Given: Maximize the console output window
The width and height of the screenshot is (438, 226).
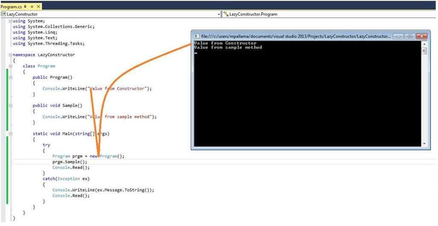Looking at the screenshot, I should click(409, 37).
